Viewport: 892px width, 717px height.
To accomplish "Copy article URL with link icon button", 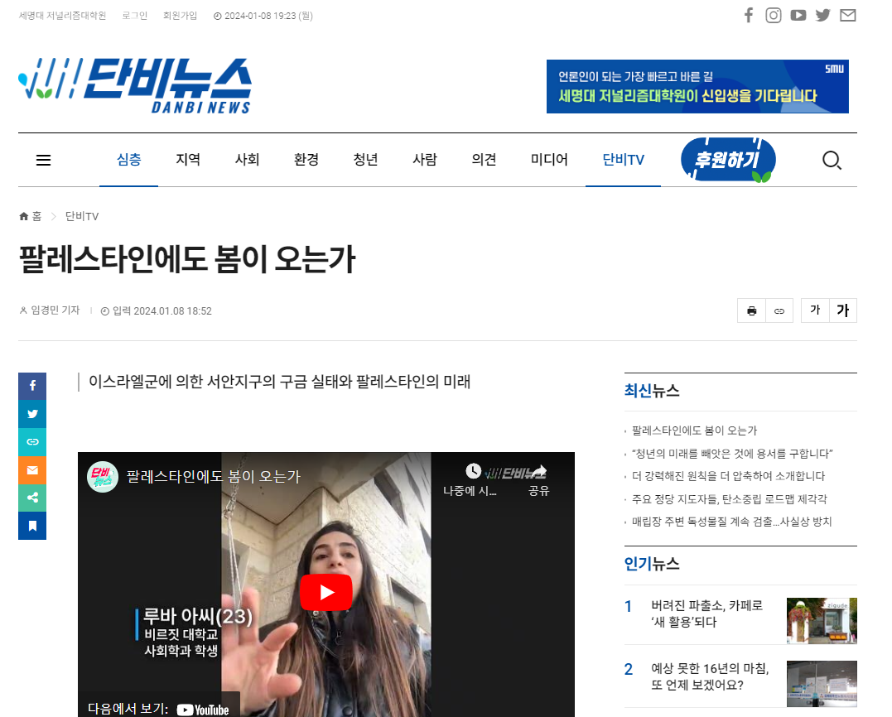I will coord(779,311).
